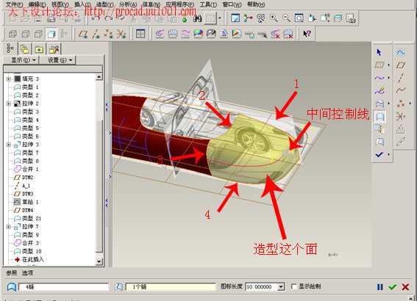Open the context help arrow-question icon
Image resolution: width=417 pixels, height=301 pixels.
coord(307,34)
